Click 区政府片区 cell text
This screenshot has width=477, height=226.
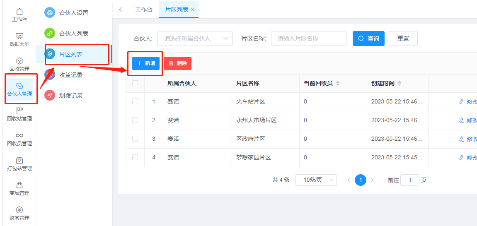click(x=251, y=139)
